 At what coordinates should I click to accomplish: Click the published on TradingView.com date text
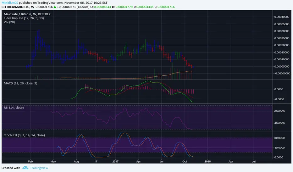(63, 3)
